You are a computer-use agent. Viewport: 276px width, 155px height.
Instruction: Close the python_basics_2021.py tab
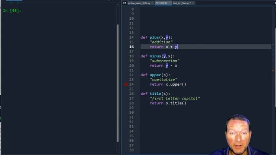click(x=152, y=3)
